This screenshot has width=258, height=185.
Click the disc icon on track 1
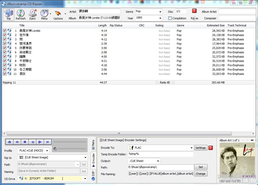click(x=9, y=30)
